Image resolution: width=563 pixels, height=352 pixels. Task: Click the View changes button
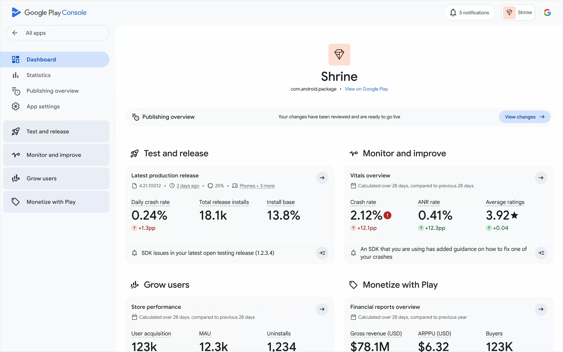(524, 117)
